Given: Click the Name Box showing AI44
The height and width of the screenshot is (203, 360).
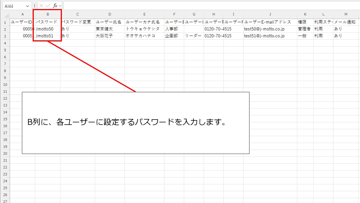Looking at the screenshot, I should tap(17, 6).
